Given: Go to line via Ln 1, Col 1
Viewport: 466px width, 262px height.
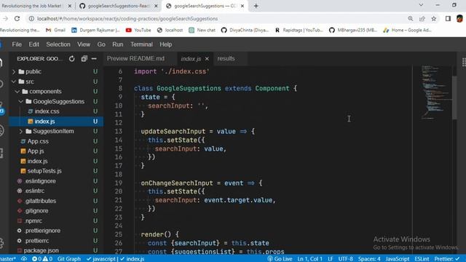Looking at the screenshot, I should [309, 259].
